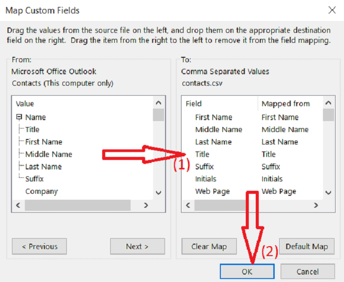Confirm the mapping with OK

pyautogui.click(x=247, y=272)
